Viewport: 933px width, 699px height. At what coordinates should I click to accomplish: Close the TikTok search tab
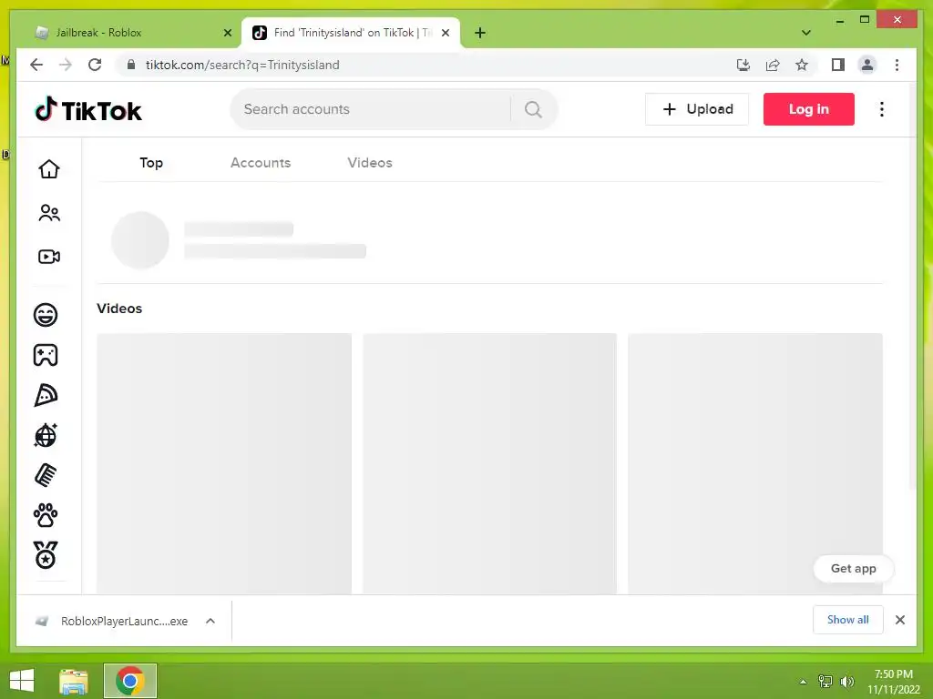tap(445, 33)
